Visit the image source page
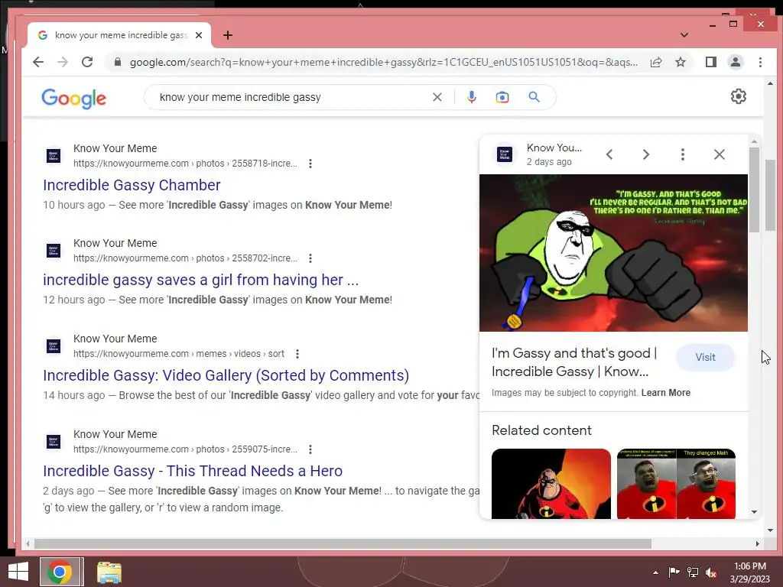Viewport: 783px width, 587px height. point(705,357)
